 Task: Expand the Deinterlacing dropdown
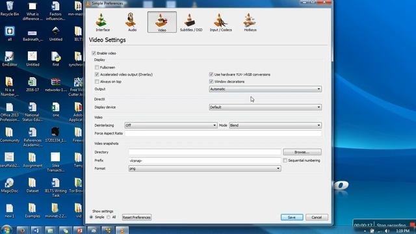[171, 125]
